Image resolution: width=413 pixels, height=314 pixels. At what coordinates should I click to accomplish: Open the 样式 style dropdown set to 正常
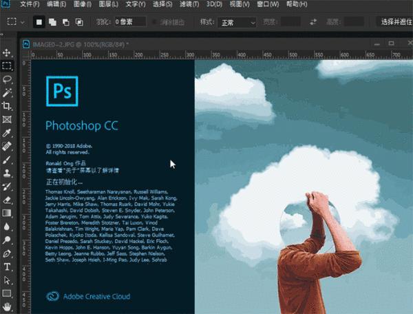coord(237,23)
